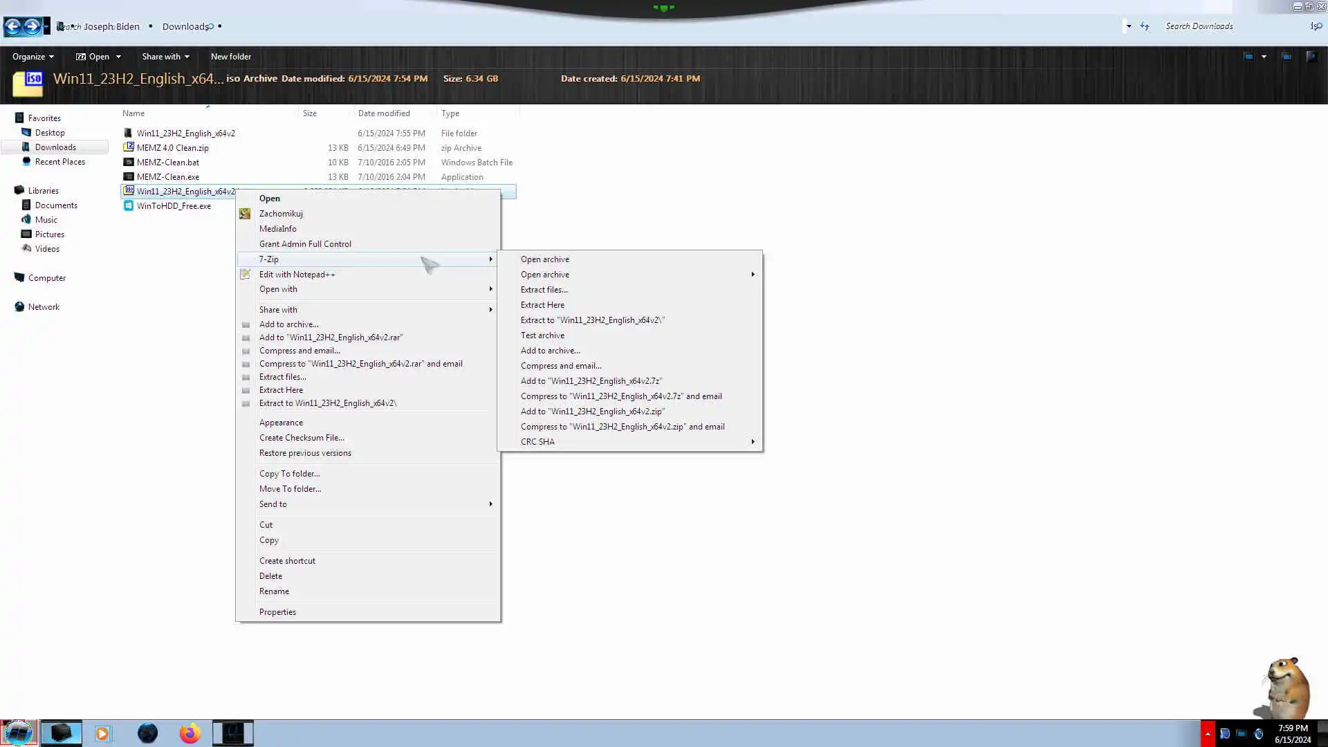This screenshot has width=1328, height=747.
Task: Click the New folder button
Action: pyautogui.click(x=230, y=57)
